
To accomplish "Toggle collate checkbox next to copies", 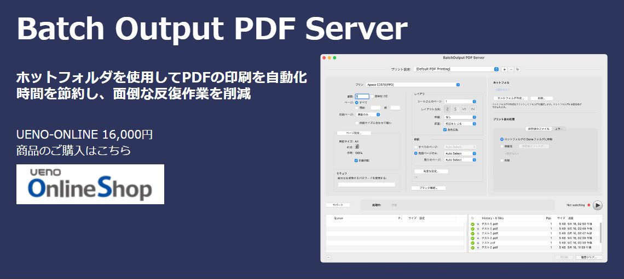I will pyautogui.click(x=372, y=97).
